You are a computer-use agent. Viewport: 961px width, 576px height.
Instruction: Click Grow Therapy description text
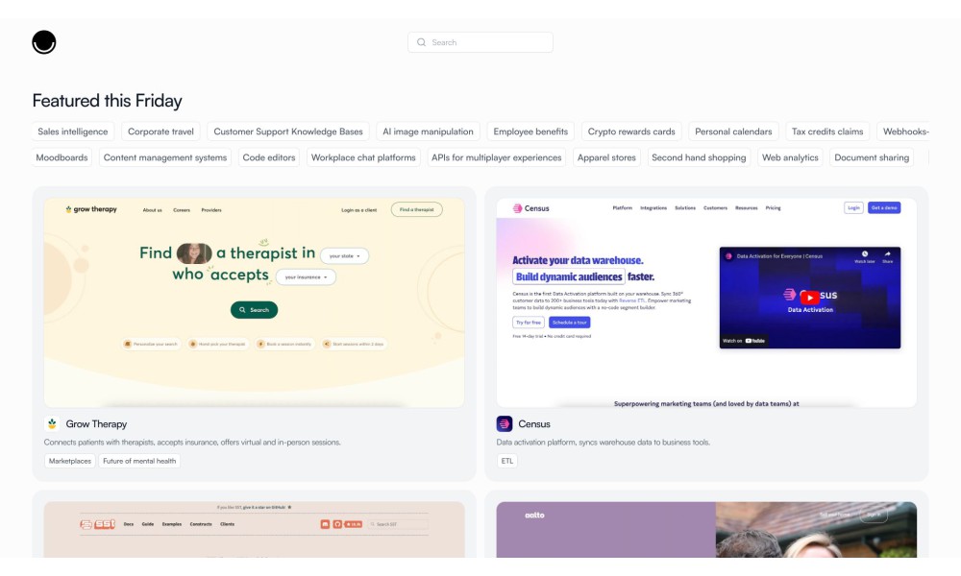coord(192,442)
